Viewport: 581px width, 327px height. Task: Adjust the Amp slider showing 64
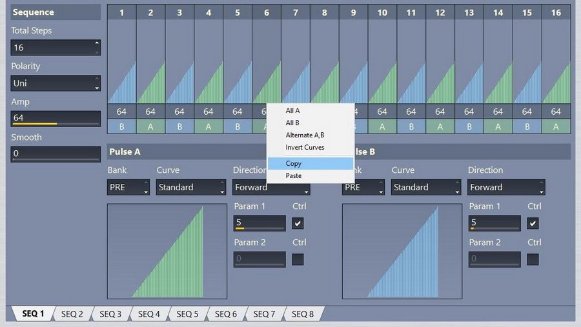tap(56, 119)
